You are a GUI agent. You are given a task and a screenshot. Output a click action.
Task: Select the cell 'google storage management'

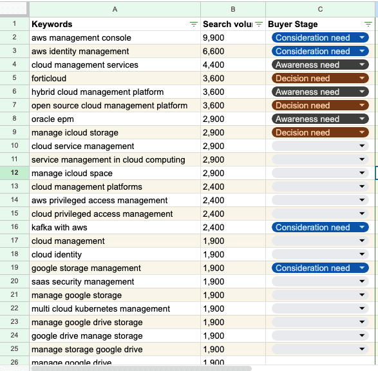tap(115, 268)
